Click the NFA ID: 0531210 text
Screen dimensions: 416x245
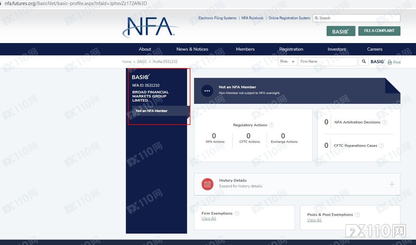coord(146,85)
